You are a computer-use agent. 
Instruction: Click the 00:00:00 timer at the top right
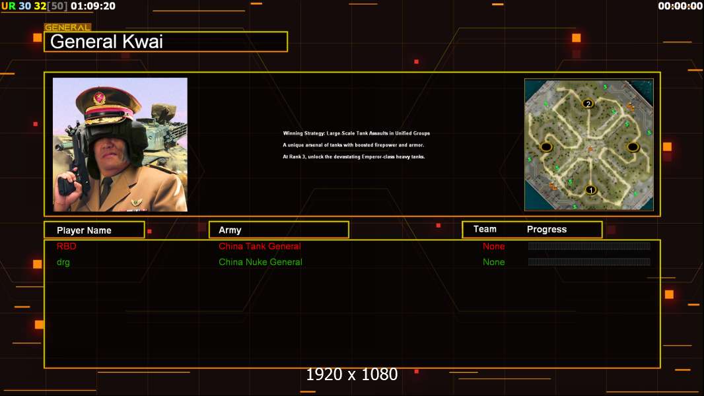tap(680, 6)
